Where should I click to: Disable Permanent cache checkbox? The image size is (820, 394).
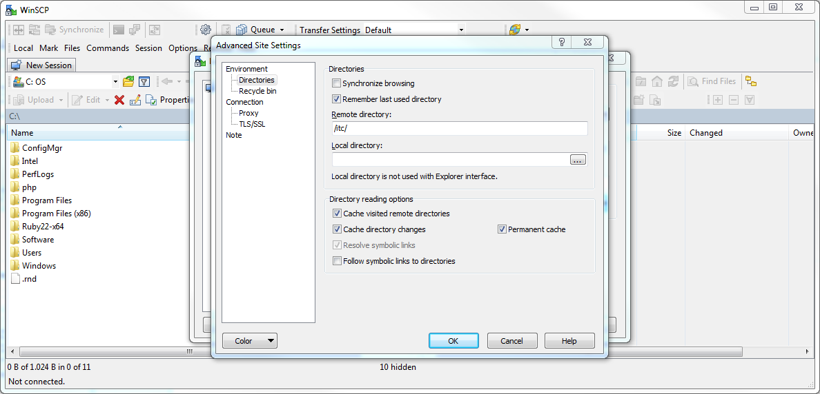(502, 229)
